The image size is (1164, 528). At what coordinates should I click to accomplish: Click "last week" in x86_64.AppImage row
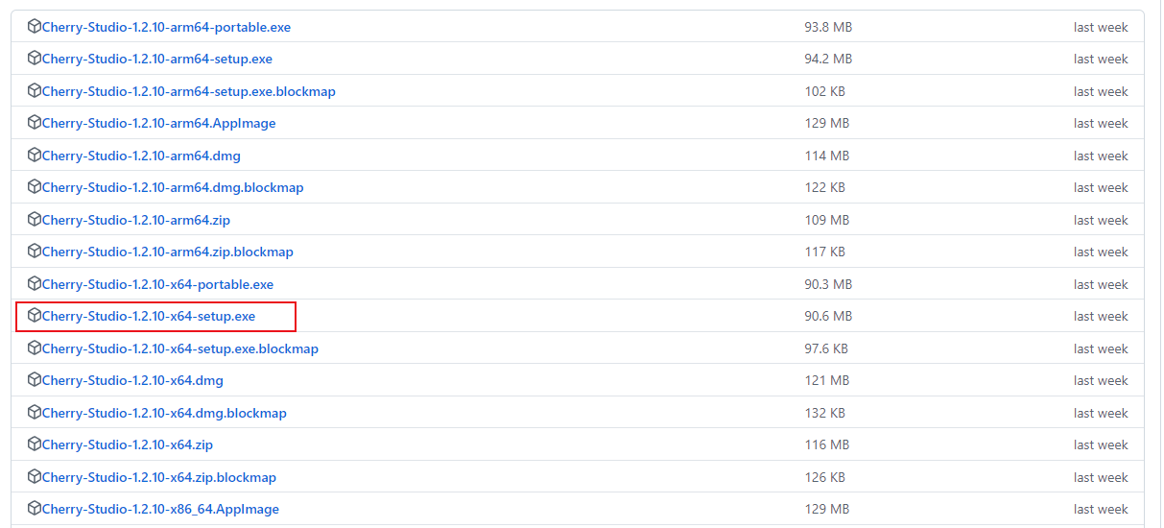(x=1101, y=509)
